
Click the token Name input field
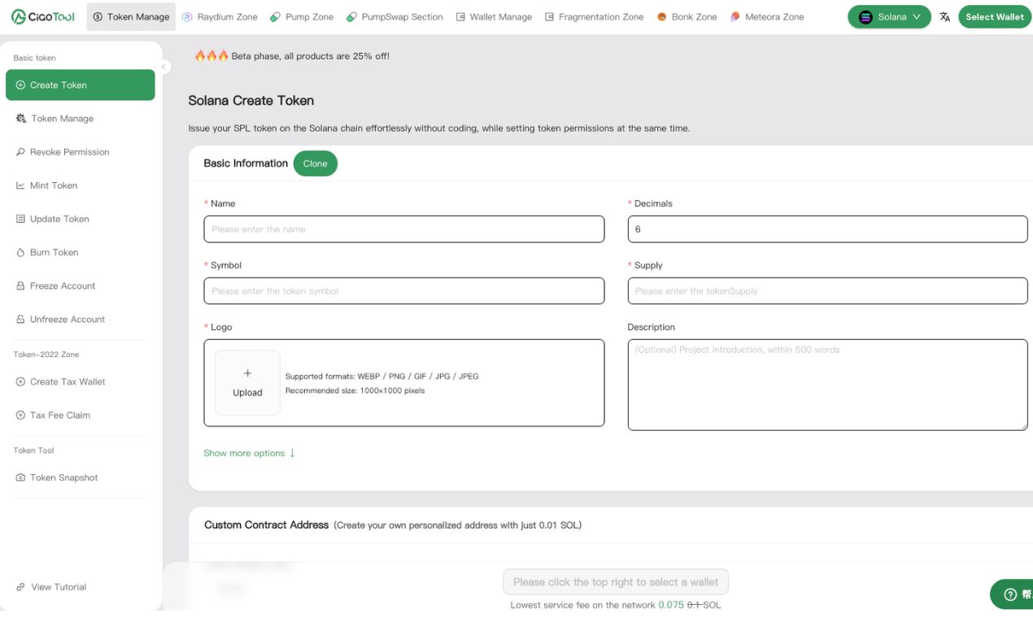403,229
